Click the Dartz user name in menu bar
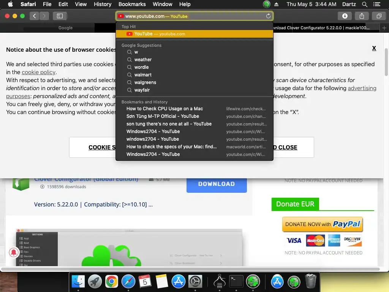389x292 pixels. point(349,4)
